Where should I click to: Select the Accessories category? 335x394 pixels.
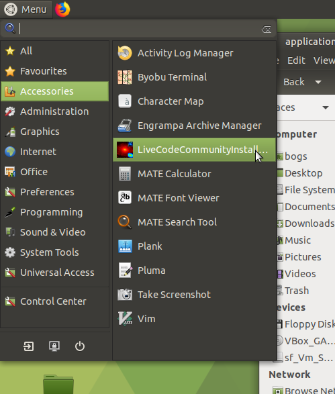coord(55,91)
